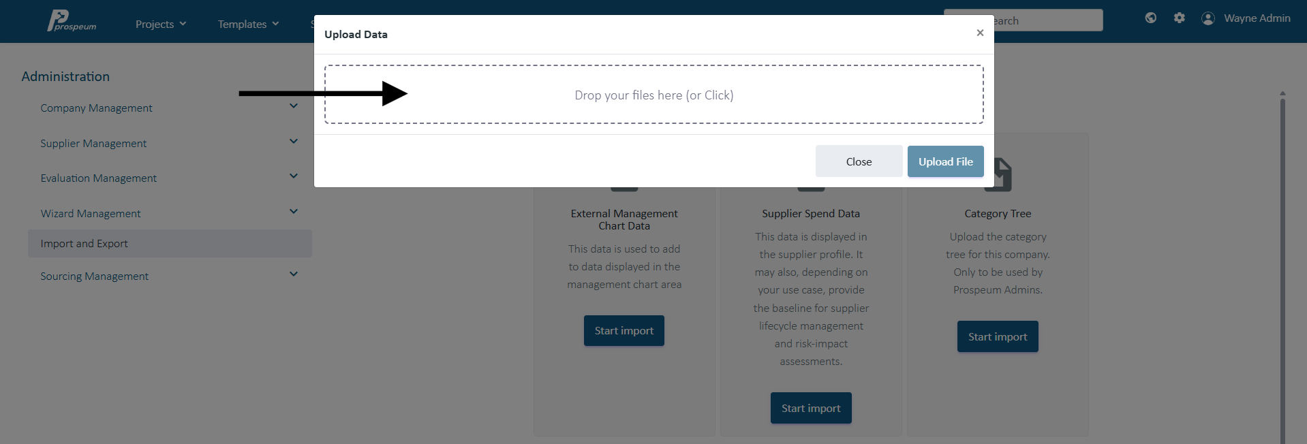Image resolution: width=1307 pixels, height=444 pixels.
Task: Expand Wizard Management chevron
Action: 294,212
